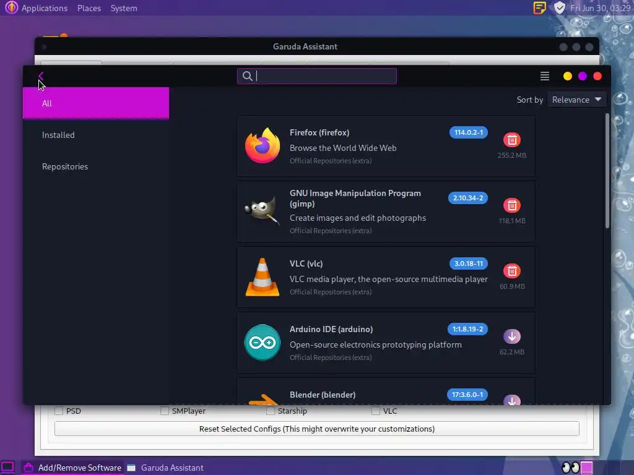Click the Firefox (firefox) package title

point(319,132)
